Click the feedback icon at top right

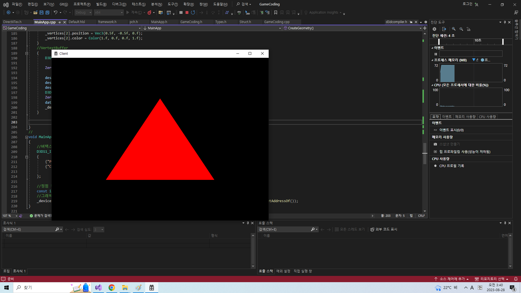(516, 12)
